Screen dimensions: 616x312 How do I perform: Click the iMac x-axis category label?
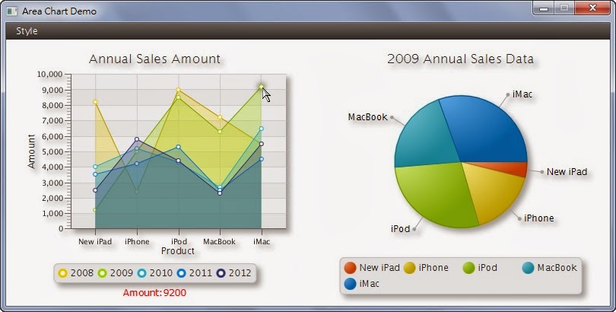[x=262, y=242]
